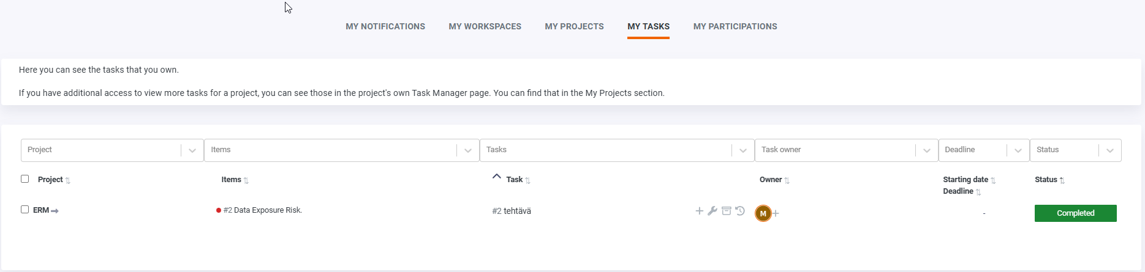1145x272 pixels.
Task: Click the red risk dot before #2 Data Exposure Risk
Action: pos(219,210)
